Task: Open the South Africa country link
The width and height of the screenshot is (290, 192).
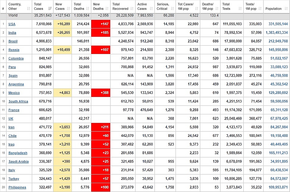Action: pyautogui.click(x=18, y=101)
